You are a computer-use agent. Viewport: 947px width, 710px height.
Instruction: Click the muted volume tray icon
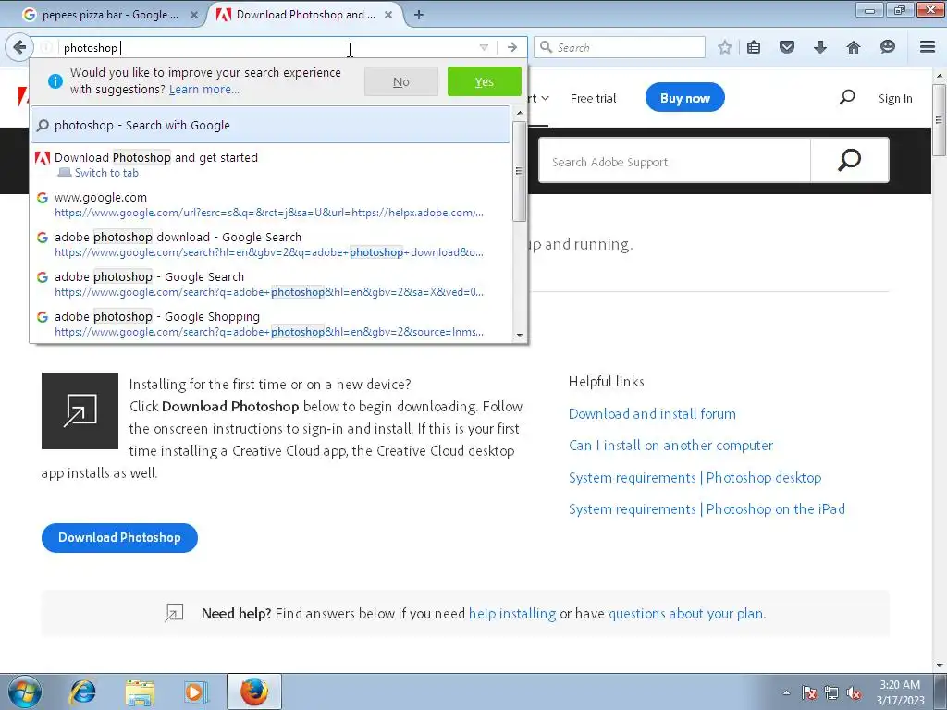(854, 693)
